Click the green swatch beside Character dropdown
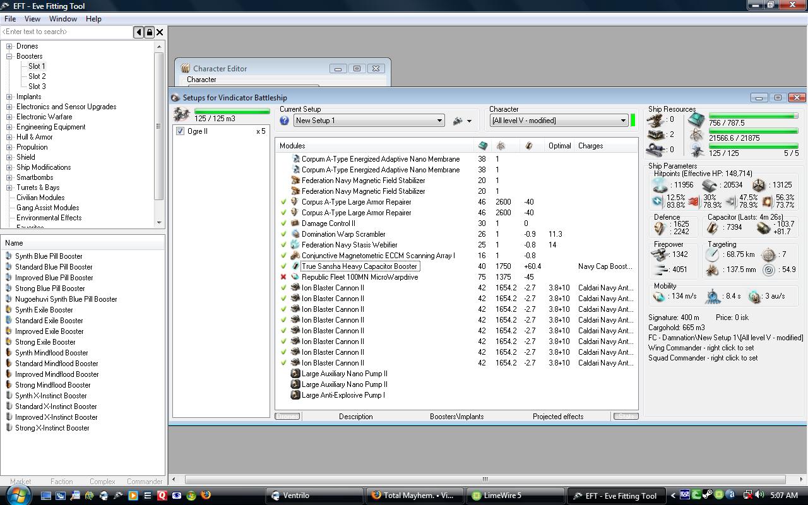Image resolution: width=808 pixels, height=505 pixels. coord(633,120)
